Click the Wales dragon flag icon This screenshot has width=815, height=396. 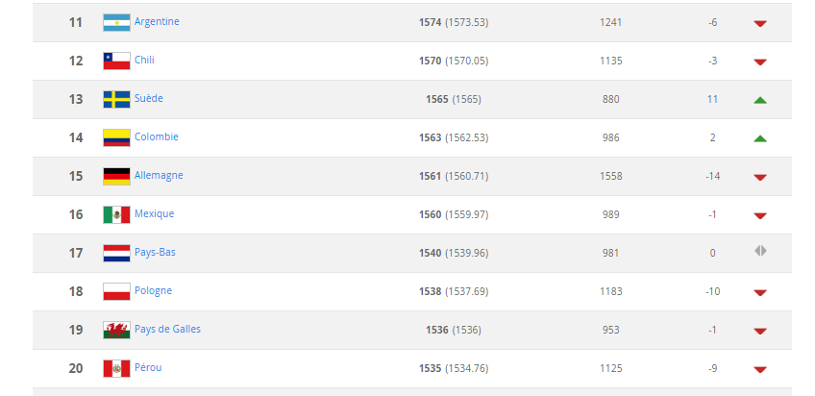[116, 330]
